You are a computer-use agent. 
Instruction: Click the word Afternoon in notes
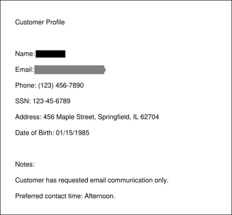point(100,196)
